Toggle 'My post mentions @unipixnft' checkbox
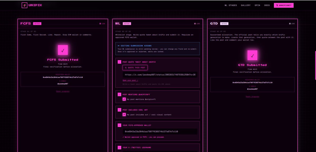Image resolution: width=316 pixels, height=152 pixels. pyautogui.click(x=124, y=99)
